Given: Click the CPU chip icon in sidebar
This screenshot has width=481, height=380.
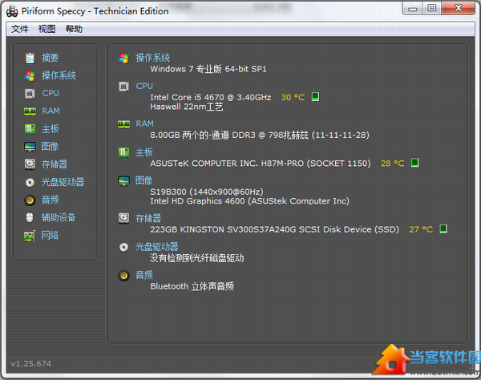Looking at the screenshot, I should (30, 94).
